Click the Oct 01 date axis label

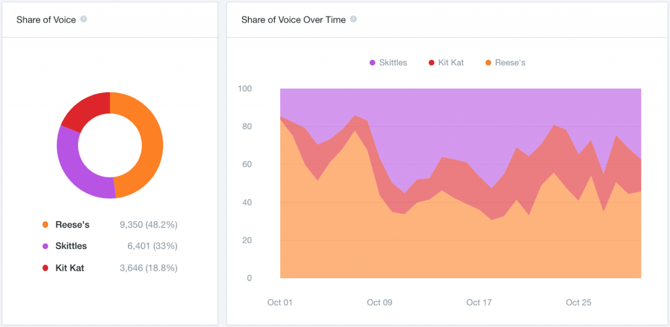click(x=280, y=303)
